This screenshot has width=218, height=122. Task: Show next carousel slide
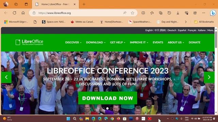(x=209, y=77)
